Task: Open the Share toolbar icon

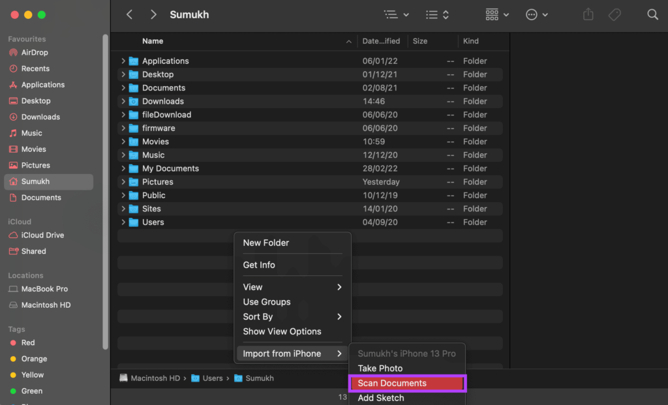Action: pyautogui.click(x=588, y=14)
